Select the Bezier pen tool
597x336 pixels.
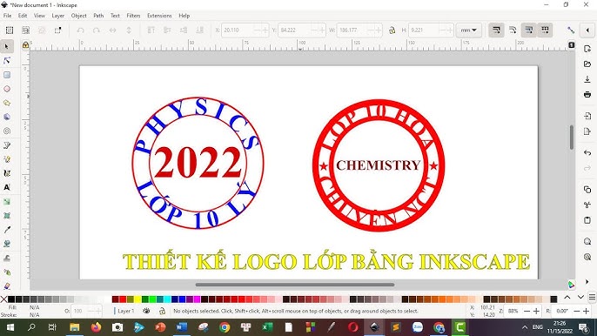click(x=7, y=145)
